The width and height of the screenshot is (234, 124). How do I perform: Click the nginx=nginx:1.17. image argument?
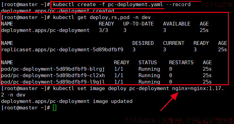click(x=198, y=88)
